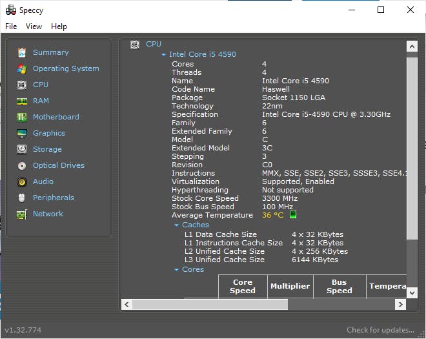This screenshot has height=339, width=426.
Task: Click the green temperature indicator icon
Action: click(292, 215)
